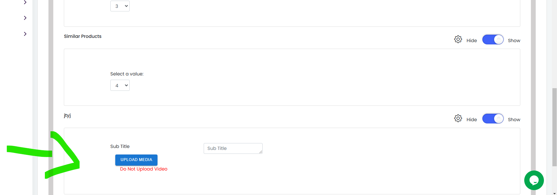The height and width of the screenshot is (195, 557).
Task: Click the scrollbar down arrow
Action: (x=554, y=193)
